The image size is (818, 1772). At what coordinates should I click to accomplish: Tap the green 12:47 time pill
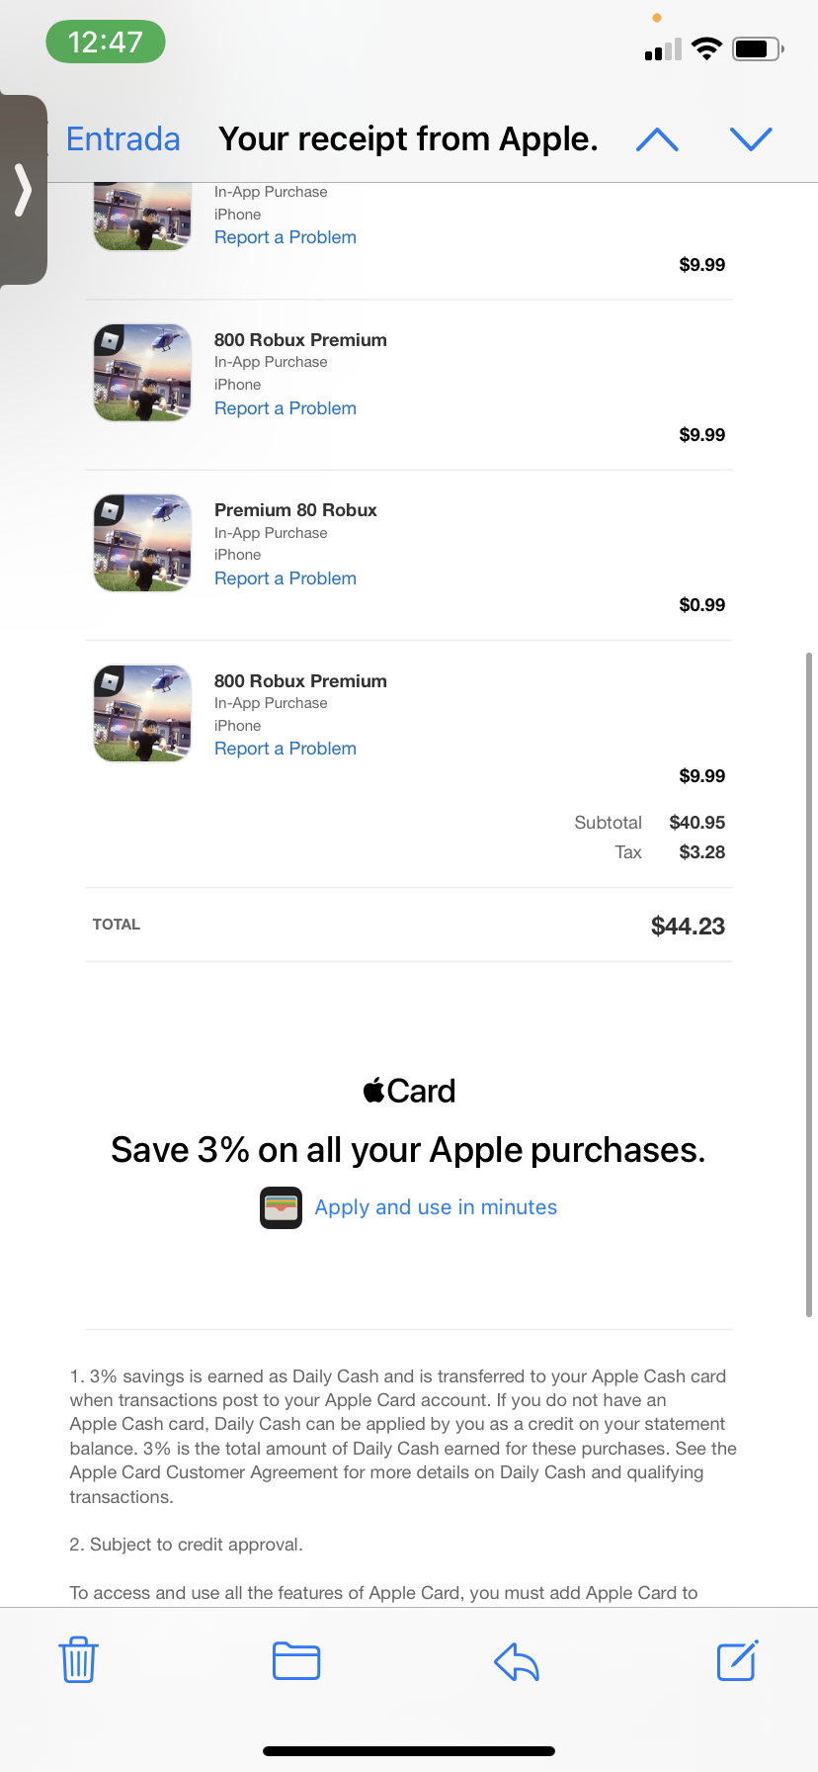(x=106, y=43)
